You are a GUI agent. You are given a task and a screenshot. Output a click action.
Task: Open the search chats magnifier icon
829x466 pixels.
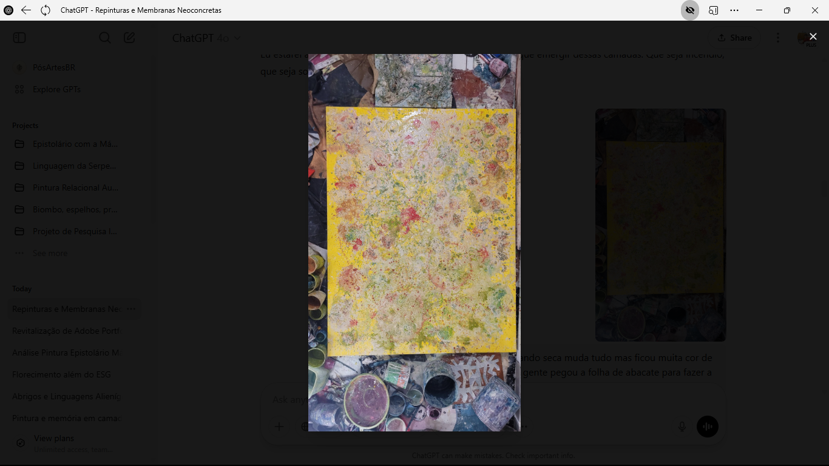tap(105, 38)
